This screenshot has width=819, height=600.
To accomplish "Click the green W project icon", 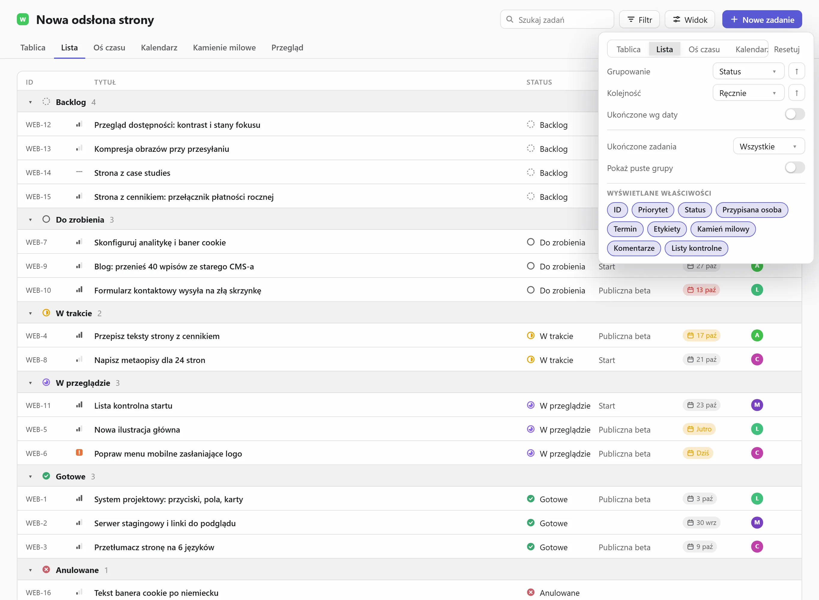I will (23, 19).
